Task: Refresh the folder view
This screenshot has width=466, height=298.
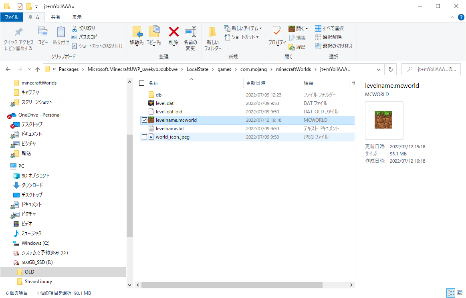Action: [x=391, y=69]
